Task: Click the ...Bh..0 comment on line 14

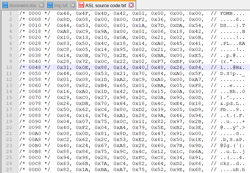Action: click(233, 92)
